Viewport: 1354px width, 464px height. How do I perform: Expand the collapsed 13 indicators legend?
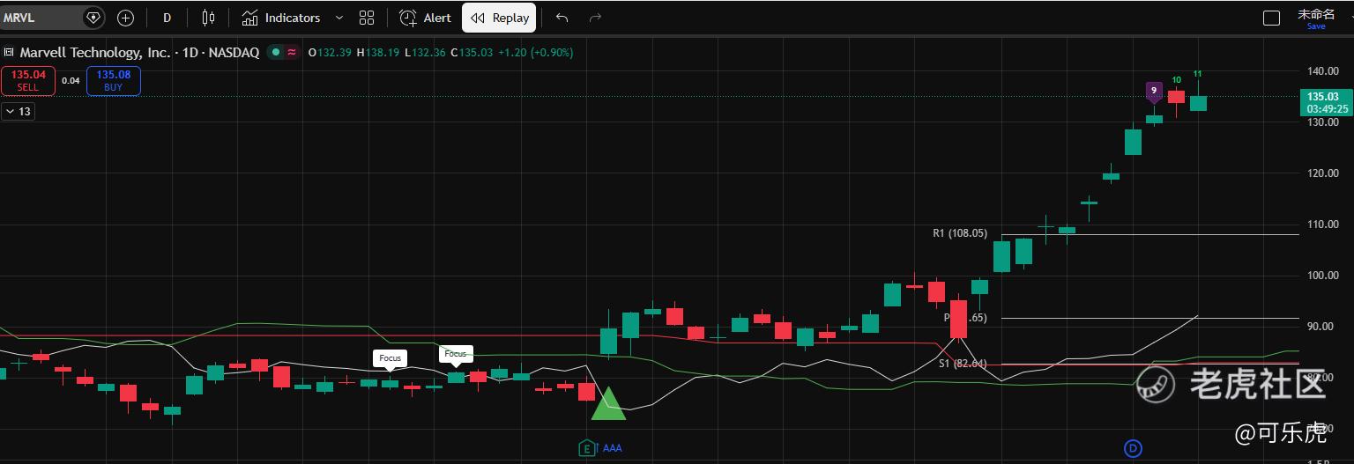[18, 111]
